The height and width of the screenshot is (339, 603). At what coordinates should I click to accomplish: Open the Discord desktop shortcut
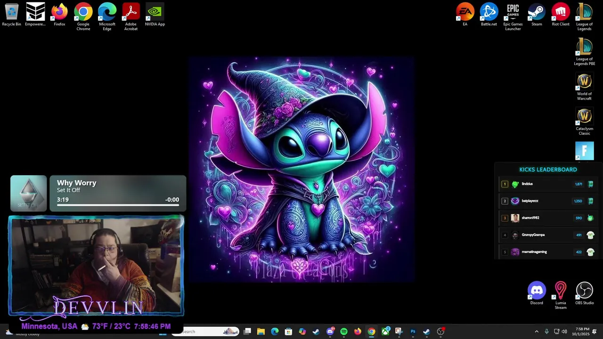click(x=537, y=294)
